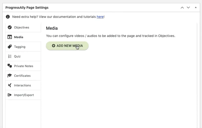Open the documentation "here" link

click(x=100, y=17)
